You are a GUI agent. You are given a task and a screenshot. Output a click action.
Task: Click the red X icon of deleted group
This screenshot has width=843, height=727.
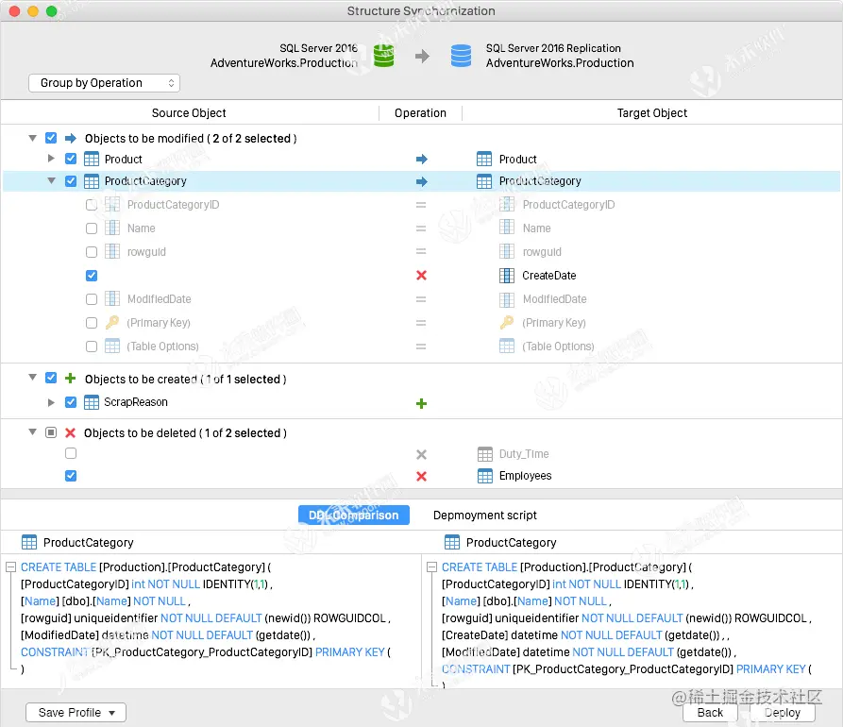(x=70, y=432)
